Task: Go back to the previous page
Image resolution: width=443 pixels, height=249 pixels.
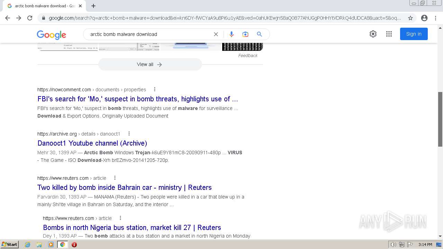Action: pos(8,18)
